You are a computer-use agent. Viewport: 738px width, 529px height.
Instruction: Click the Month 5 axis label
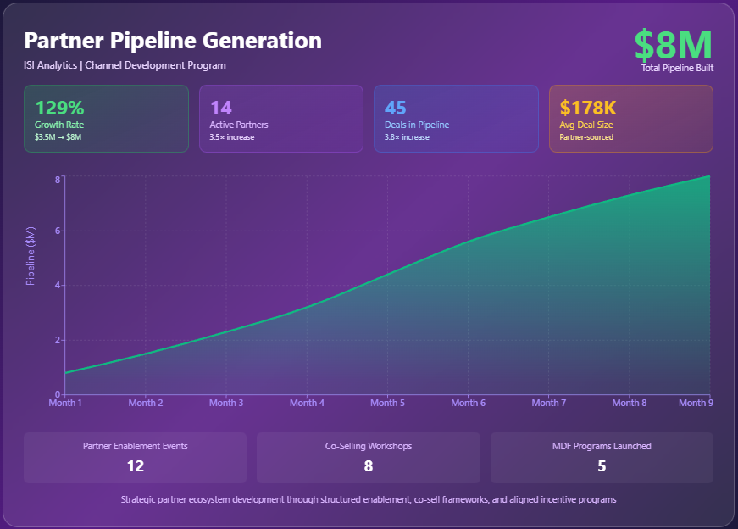pos(387,403)
